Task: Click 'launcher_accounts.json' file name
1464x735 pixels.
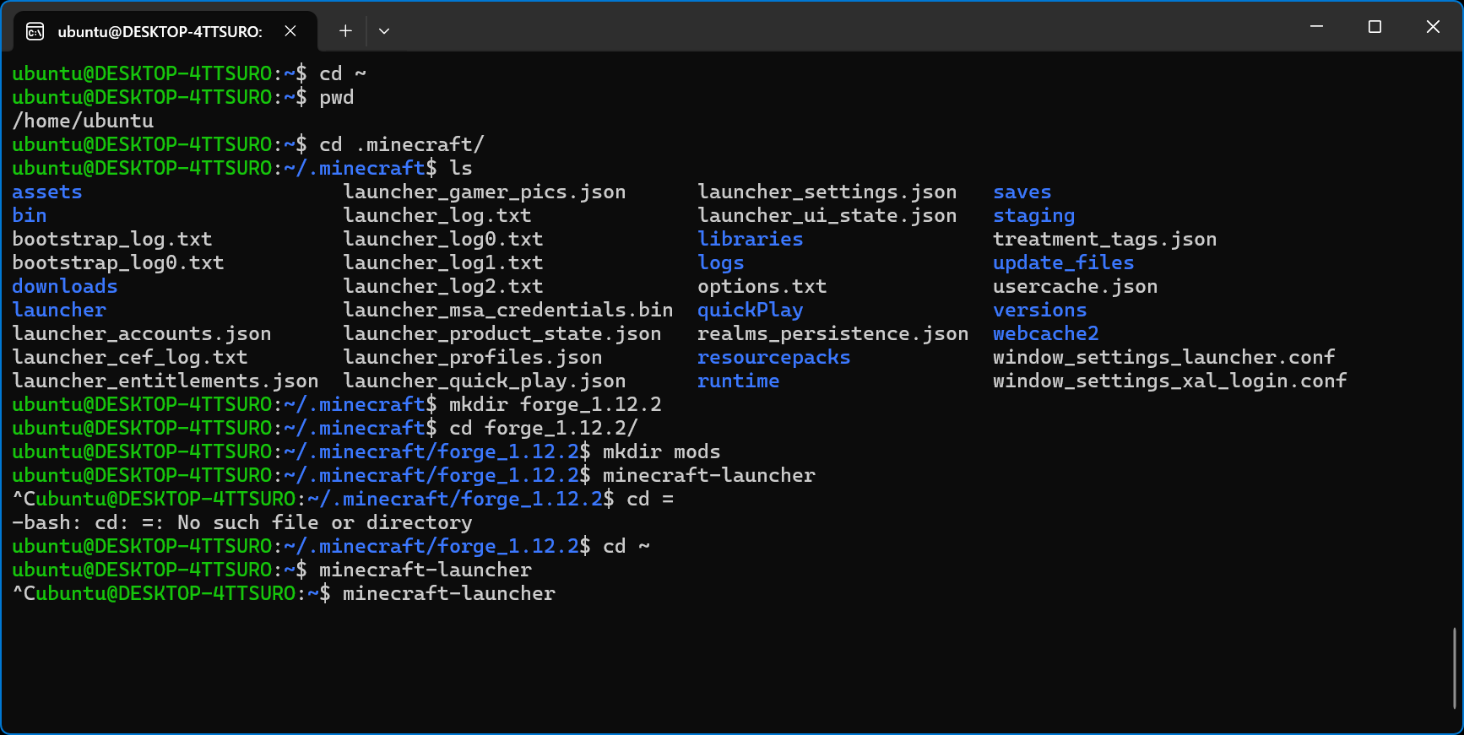Action: tap(142, 334)
